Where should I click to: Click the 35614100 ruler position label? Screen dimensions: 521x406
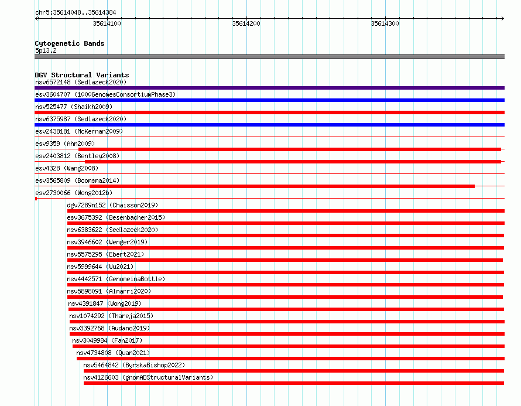pyautogui.click(x=107, y=23)
